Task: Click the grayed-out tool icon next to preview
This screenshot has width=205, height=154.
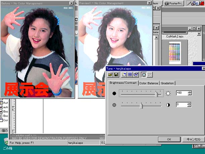Action: pos(149,74)
